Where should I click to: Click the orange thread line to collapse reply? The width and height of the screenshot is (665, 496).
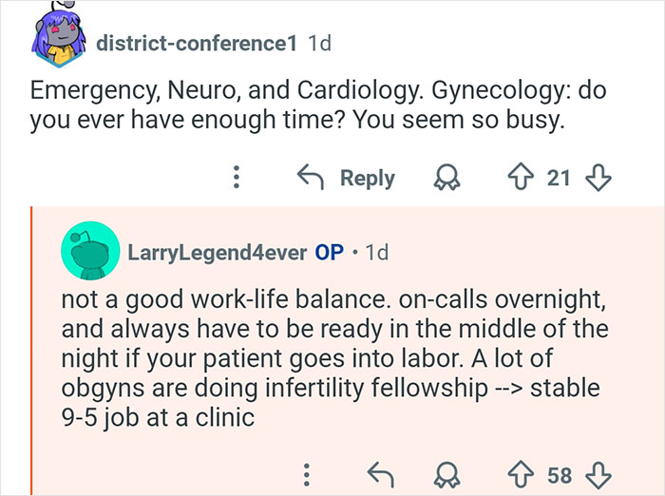31,352
